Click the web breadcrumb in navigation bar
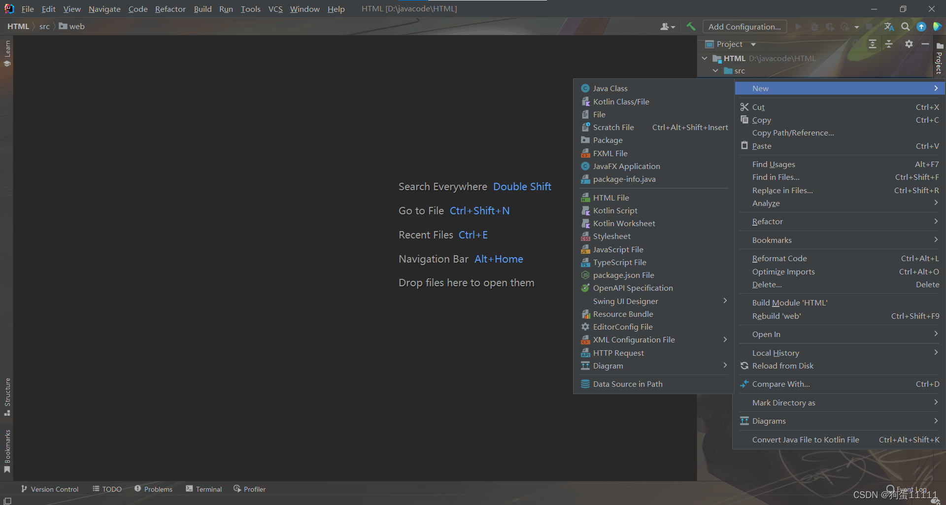 click(x=72, y=26)
